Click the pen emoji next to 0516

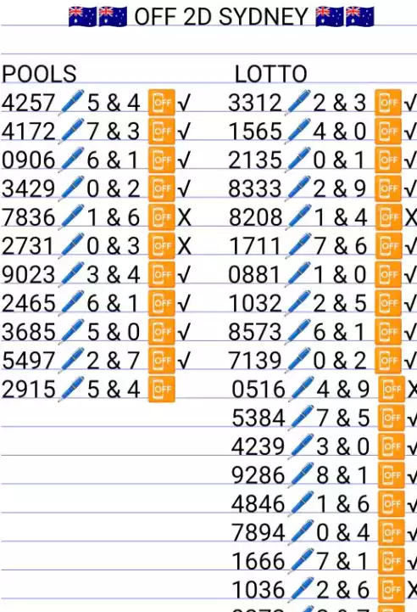(x=302, y=389)
